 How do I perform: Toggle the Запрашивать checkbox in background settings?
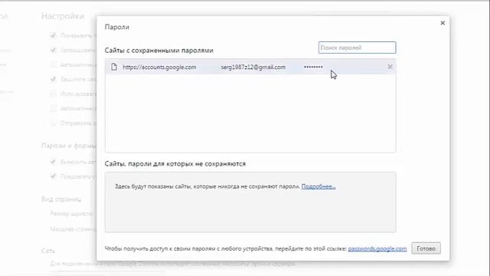[x=53, y=50]
